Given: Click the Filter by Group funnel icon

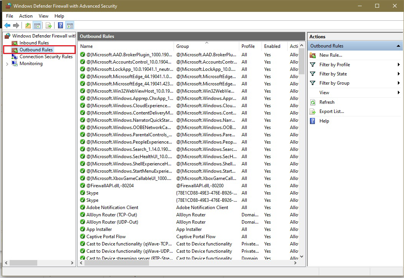Looking at the screenshot, I should coord(313,83).
